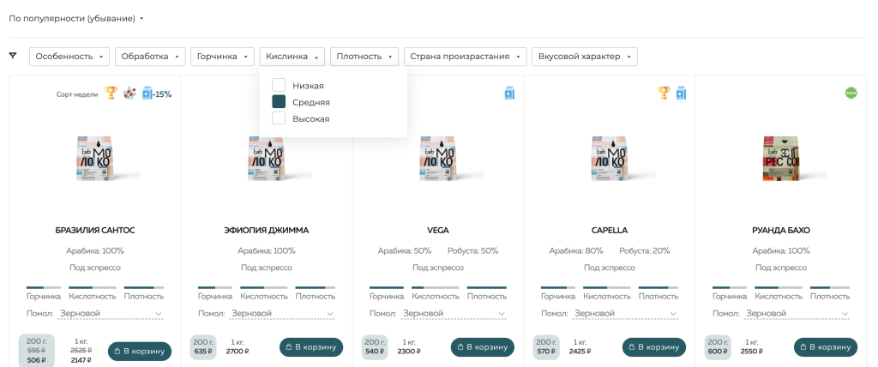
Task: Expand the Страна произрастания filter
Action: point(465,57)
